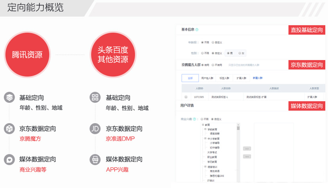This screenshot has height=188, width=328.
Task: Click the 测试类目标签-L name cell
Action: point(220,97)
